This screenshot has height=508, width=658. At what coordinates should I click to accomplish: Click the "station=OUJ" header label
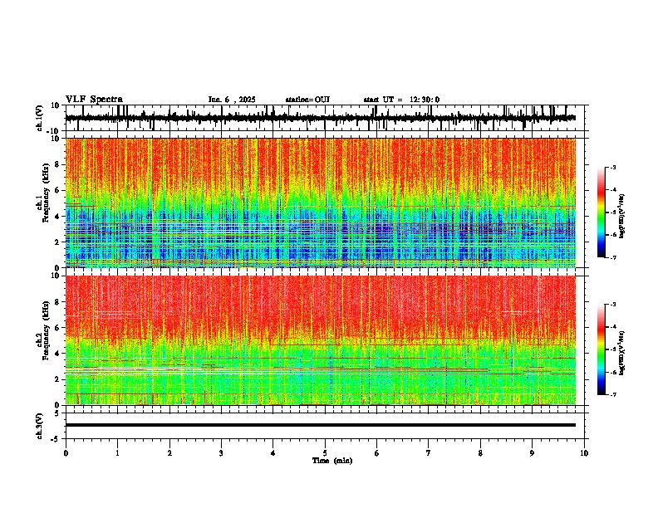pyautogui.click(x=307, y=100)
